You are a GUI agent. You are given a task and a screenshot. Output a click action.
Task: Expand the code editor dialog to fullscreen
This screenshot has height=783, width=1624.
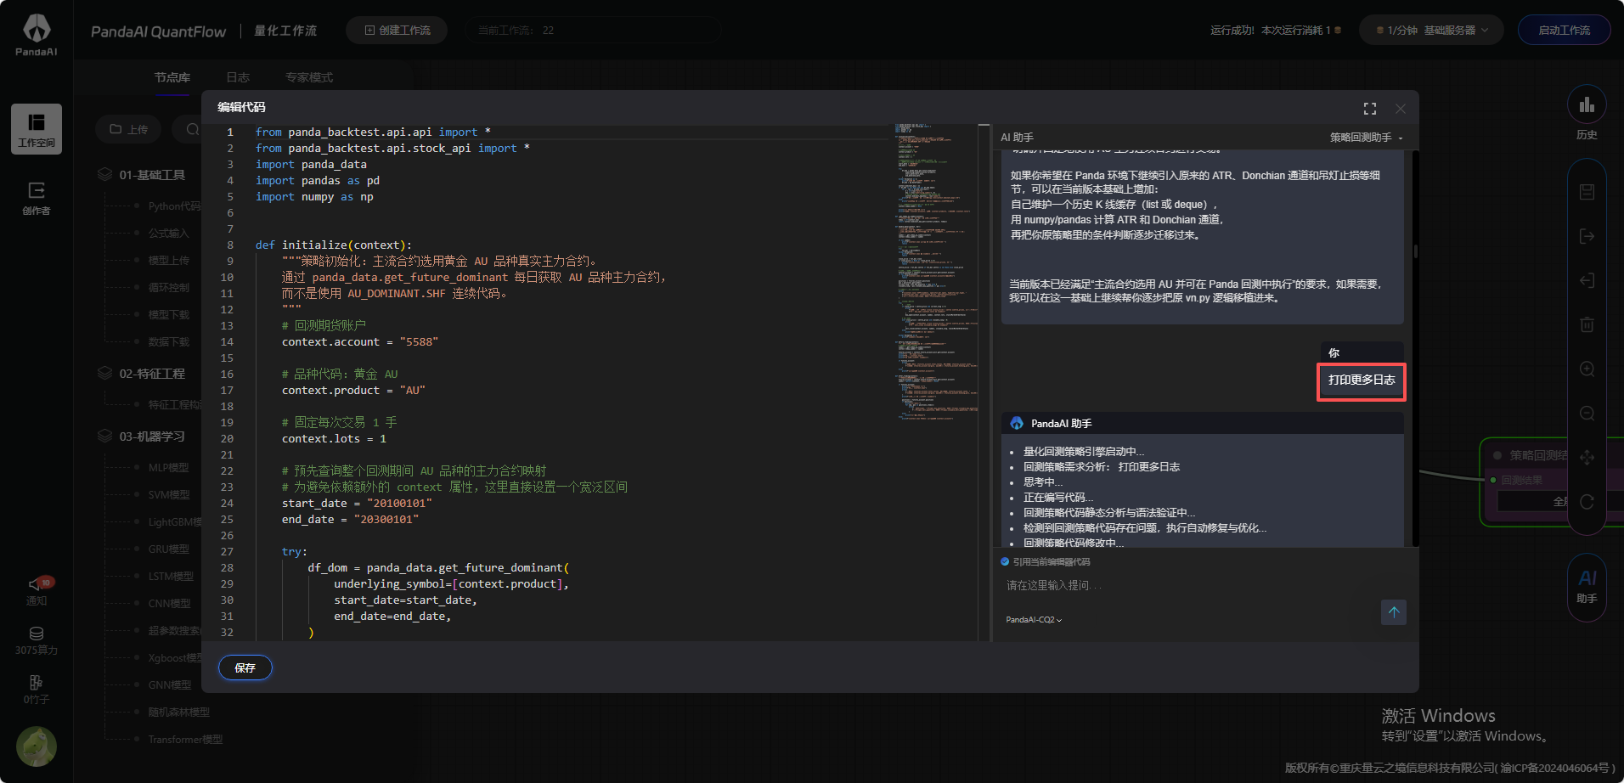1370,109
